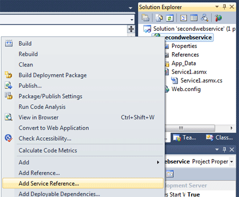This screenshot has height=197, width=239.
Task: Select Web.config in Solution Explorer
Action: pyautogui.click(x=186, y=89)
